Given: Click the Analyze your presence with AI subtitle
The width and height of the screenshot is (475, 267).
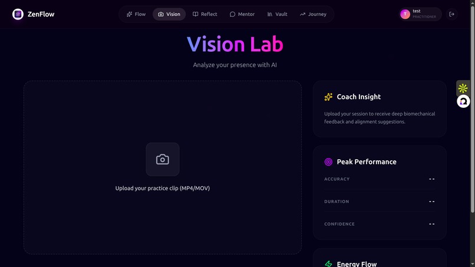Looking at the screenshot, I should [235, 65].
